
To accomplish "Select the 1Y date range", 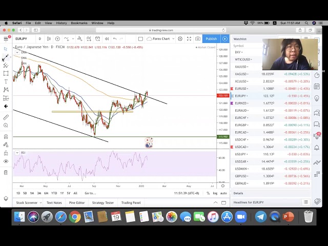I will click(x=62, y=193).
